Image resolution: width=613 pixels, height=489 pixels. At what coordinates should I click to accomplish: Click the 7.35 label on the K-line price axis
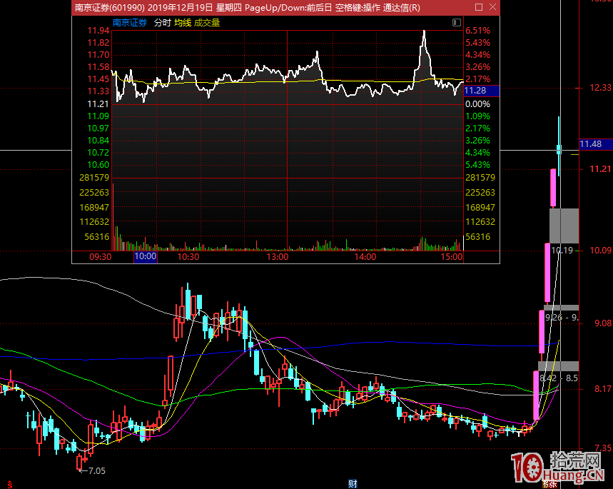pyautogui.click(x=603, y=448)
